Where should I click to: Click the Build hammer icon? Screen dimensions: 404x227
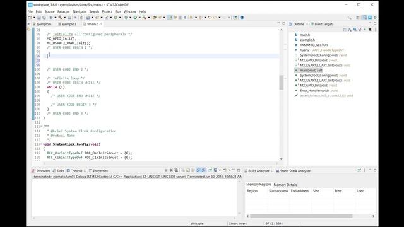60,18
